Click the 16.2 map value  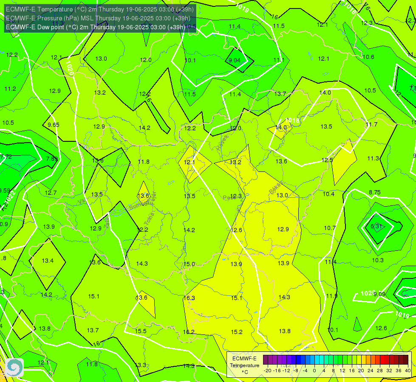[x=189, y=332]
